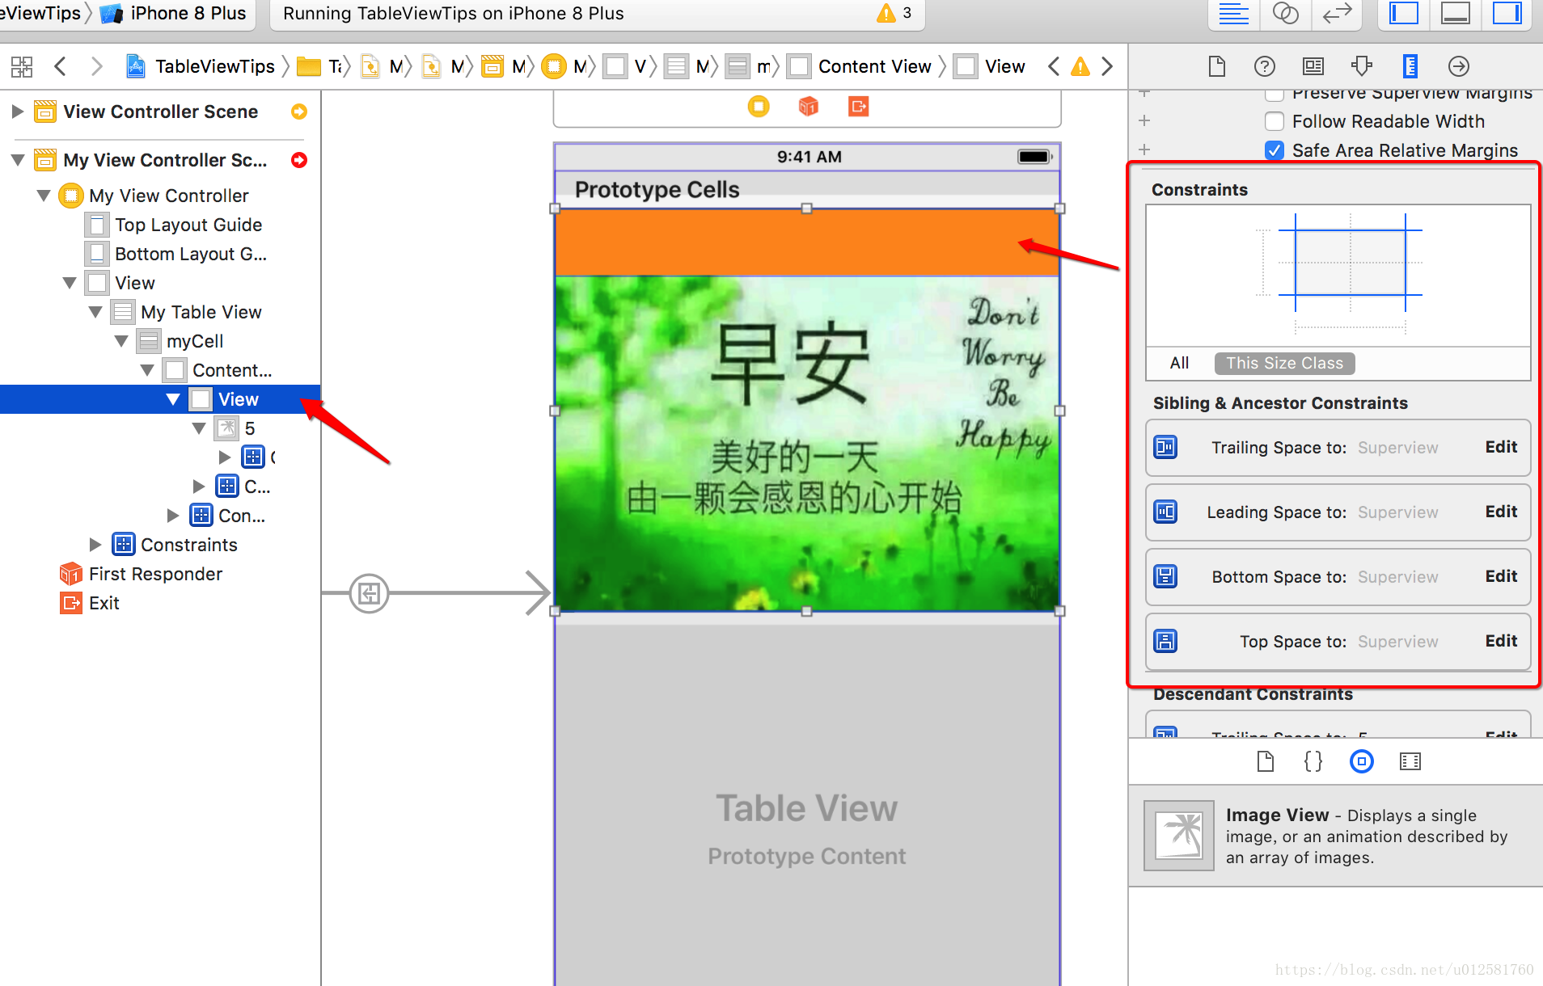Viewport: 1543px width, 986px height.
Task: Click the red error indicator for My View Controller Scene
Action: [x=299, y=160]
